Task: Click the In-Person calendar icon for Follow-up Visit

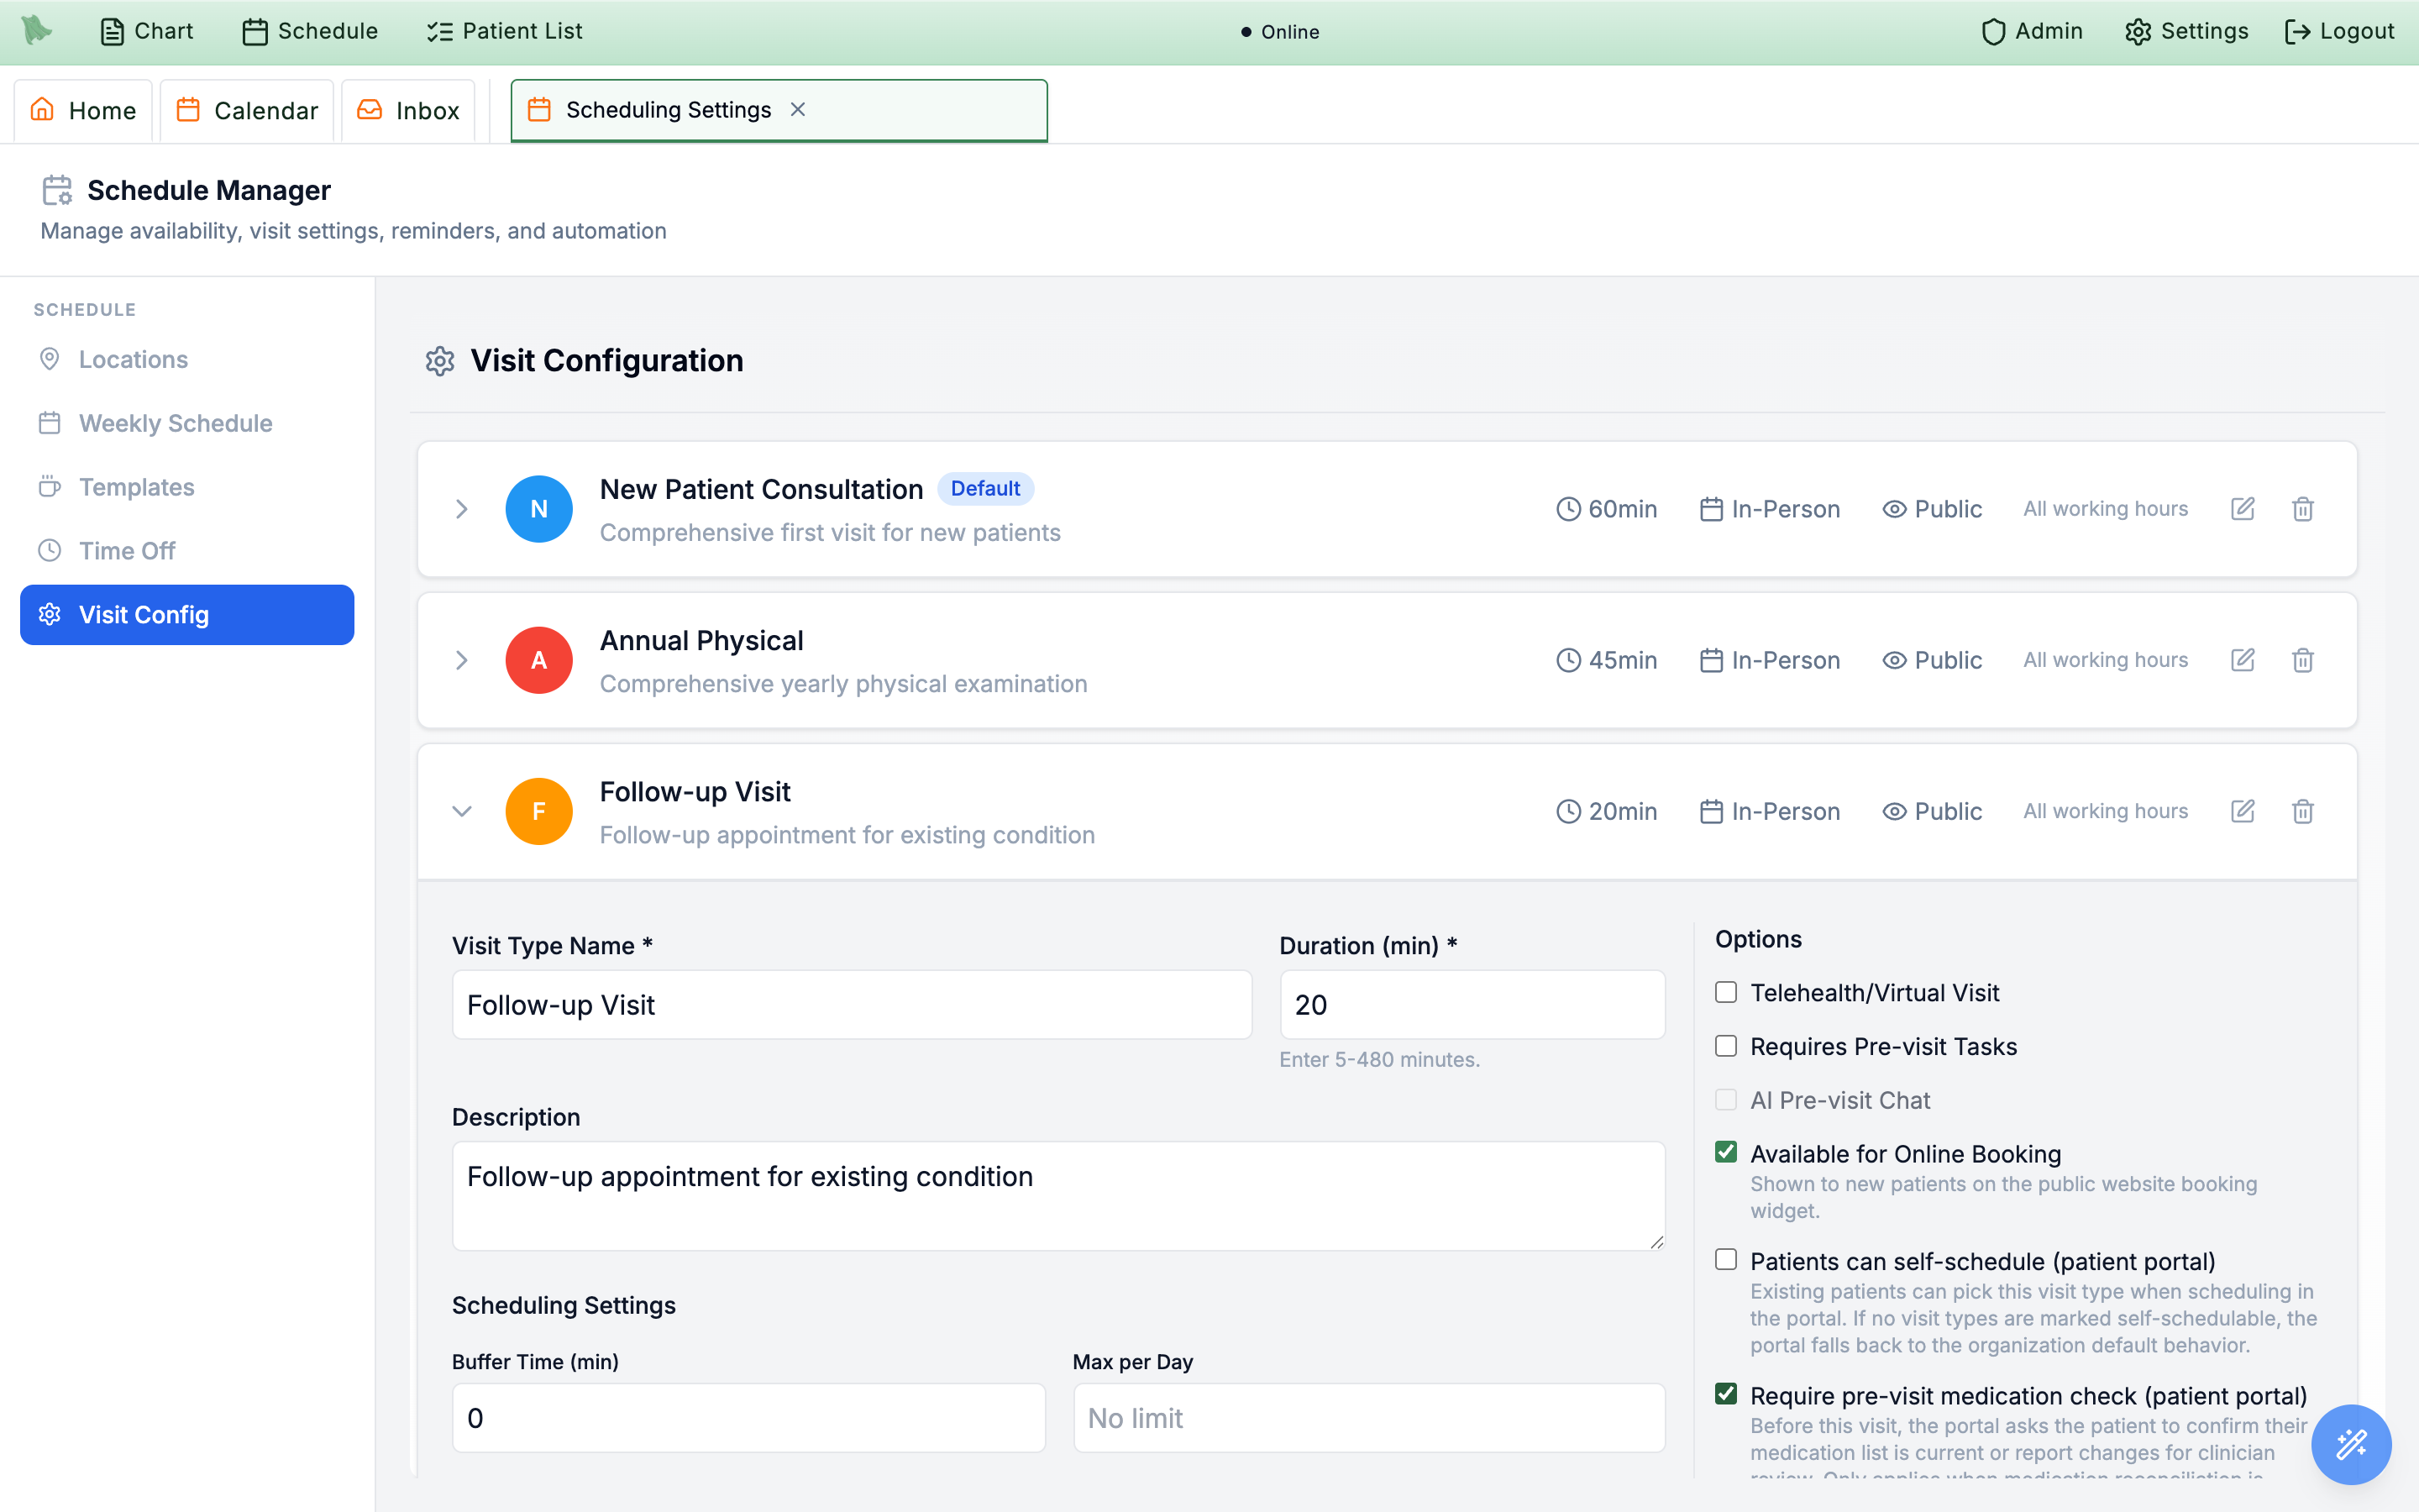Action: click(1711, 811)
